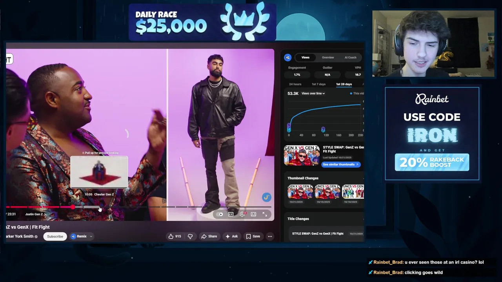This screenshot has width=502, height=282.
Task: Click the Engagement value 1.7%
Action: [297, 74]
